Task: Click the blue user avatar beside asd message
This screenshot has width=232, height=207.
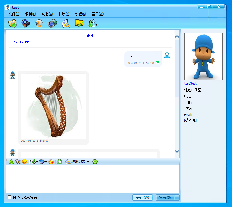Action: tap(167, 55)
